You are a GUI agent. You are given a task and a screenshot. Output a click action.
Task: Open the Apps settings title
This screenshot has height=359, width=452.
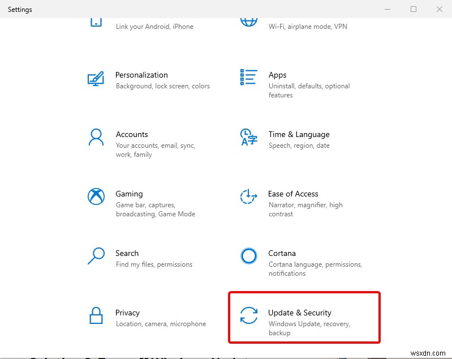coord(278,75)
